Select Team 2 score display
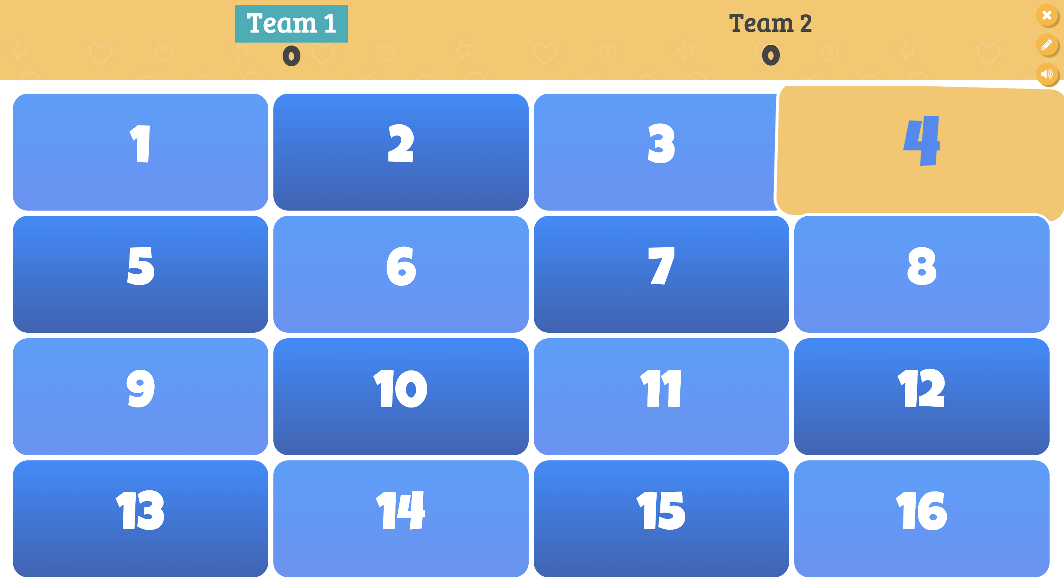Screen dimensions: 1064x584 773,56
